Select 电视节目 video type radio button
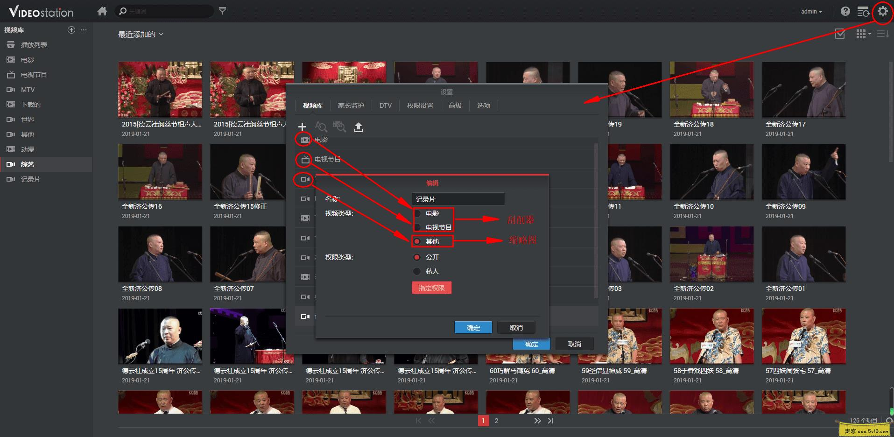This screenshot has width=894, height=437. point(417,227)
